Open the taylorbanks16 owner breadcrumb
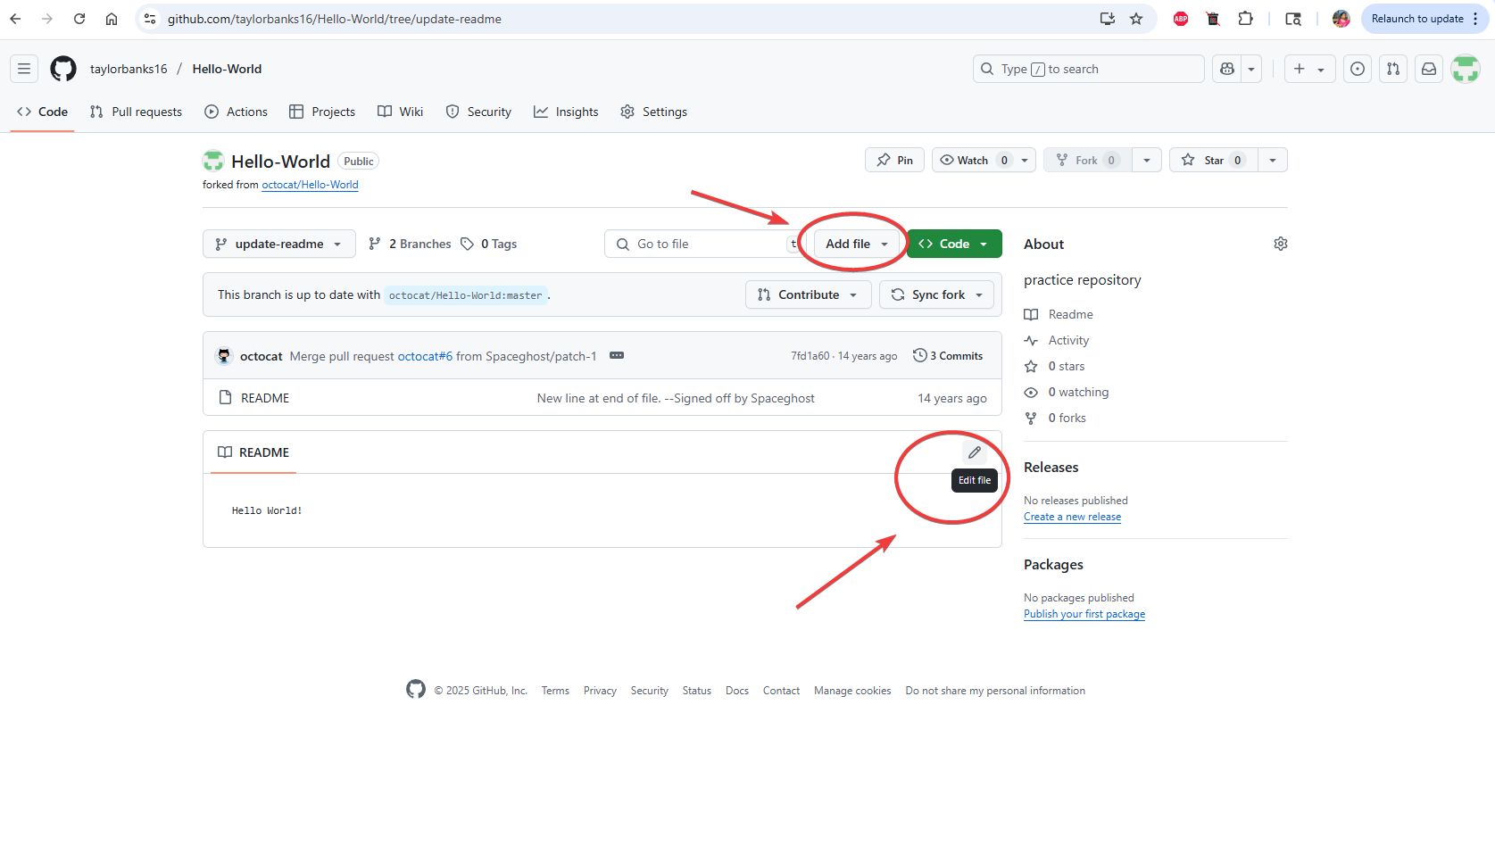 tap(129, 69)
